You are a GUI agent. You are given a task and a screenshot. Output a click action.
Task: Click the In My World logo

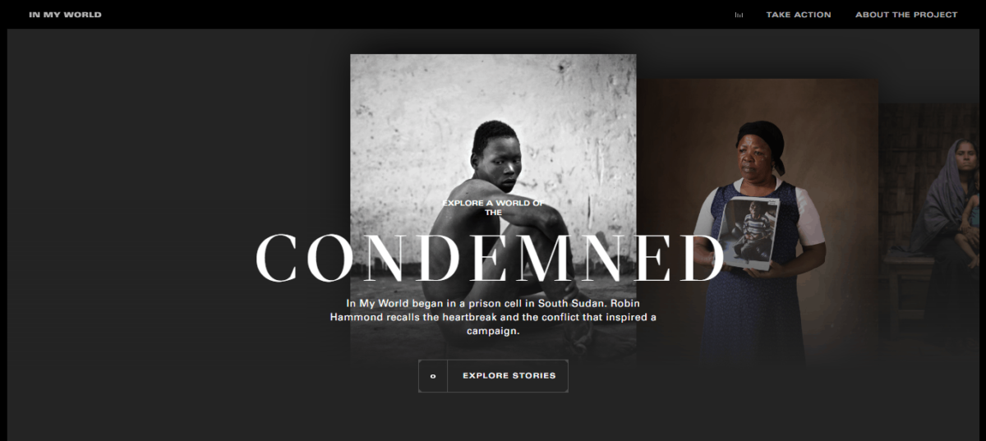pyautogui.click(x=65, y=15)
